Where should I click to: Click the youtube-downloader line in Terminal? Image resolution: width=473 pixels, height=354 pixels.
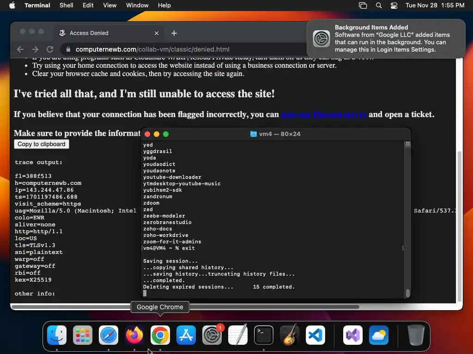[172, 177]
